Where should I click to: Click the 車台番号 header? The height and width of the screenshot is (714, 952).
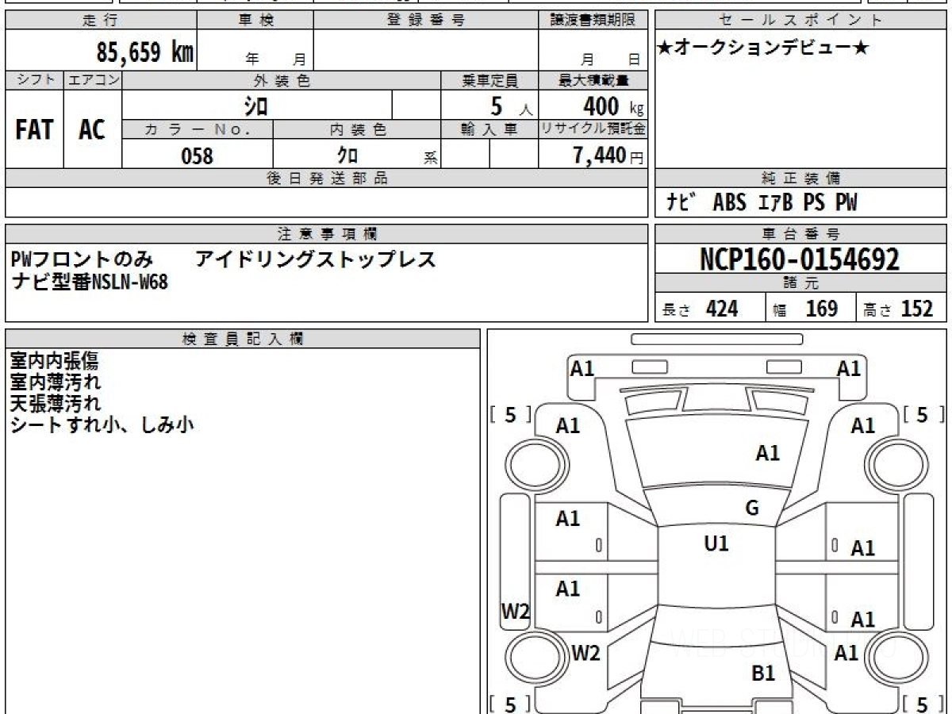[800, 234]
